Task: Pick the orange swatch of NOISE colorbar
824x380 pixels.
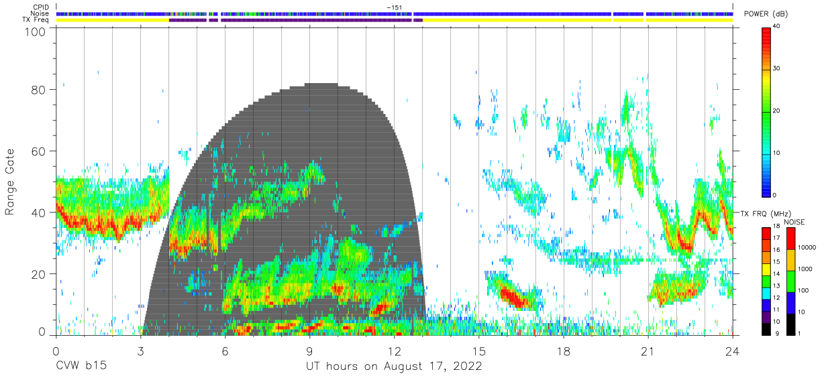Action: (791, 260)
